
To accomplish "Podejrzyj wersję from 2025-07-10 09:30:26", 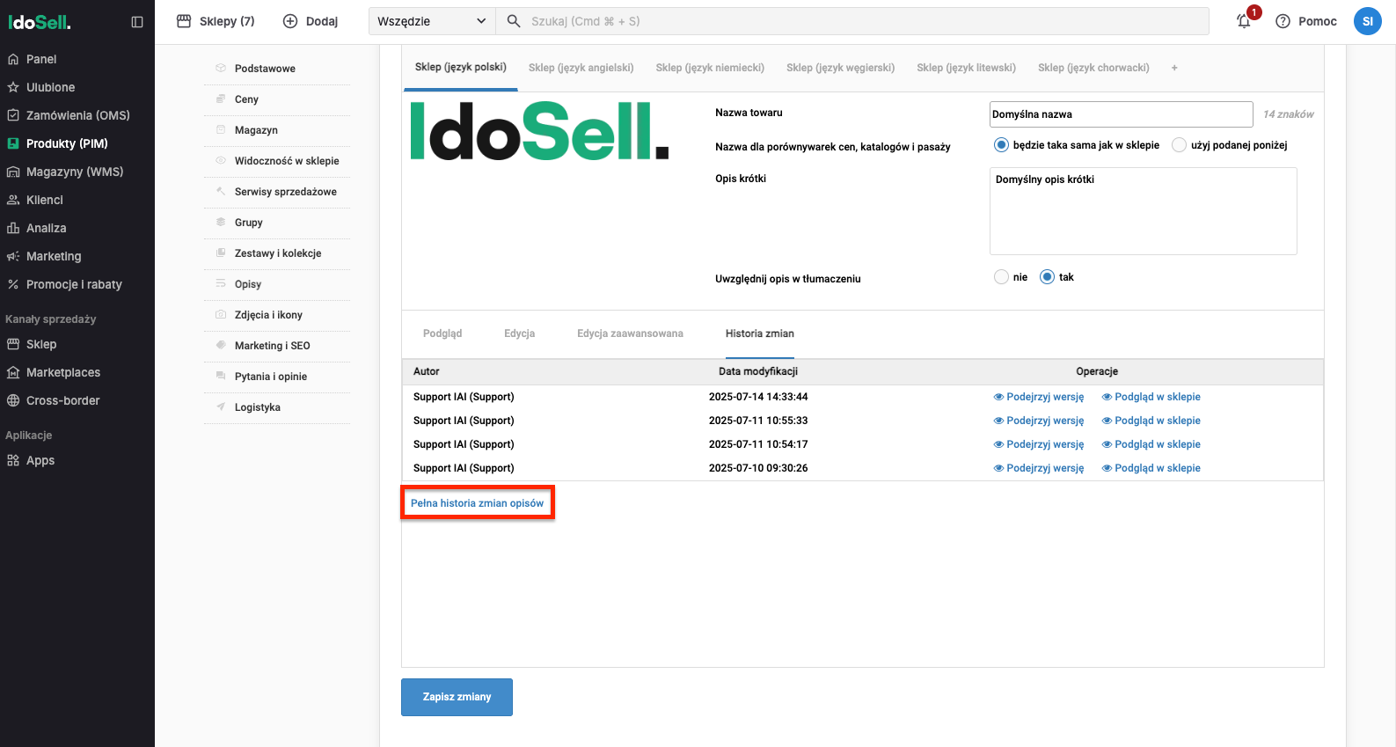I will tap(1039, 468).
